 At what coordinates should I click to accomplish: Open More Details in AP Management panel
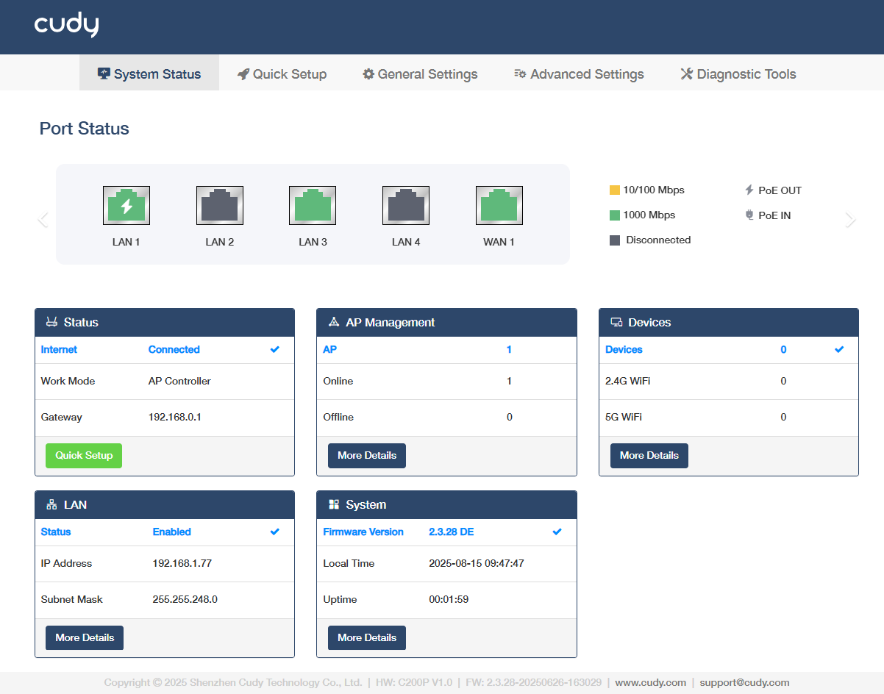(x=367, y=456)
